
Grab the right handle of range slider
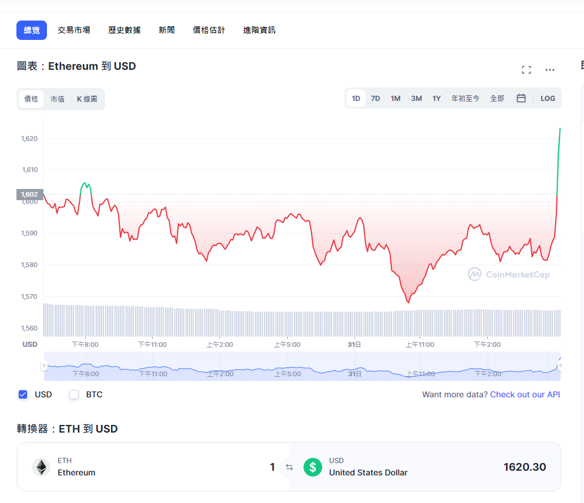tap(560, 366)
